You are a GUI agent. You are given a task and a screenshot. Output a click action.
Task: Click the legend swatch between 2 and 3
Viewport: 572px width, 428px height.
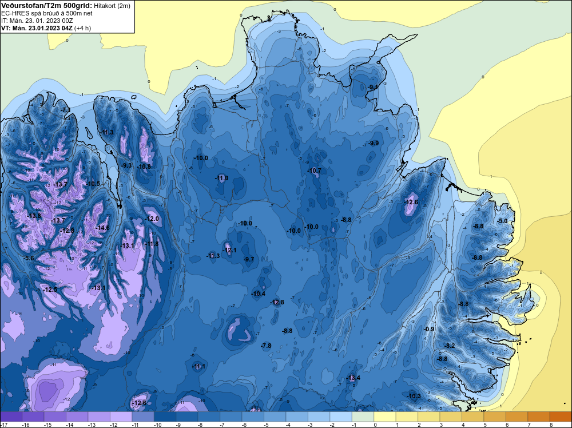pos(428,417)
